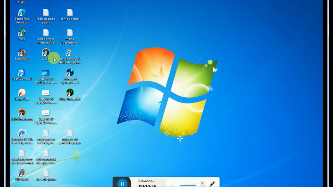
Task: Click the audio level meter on recorder
Action: 172,184
